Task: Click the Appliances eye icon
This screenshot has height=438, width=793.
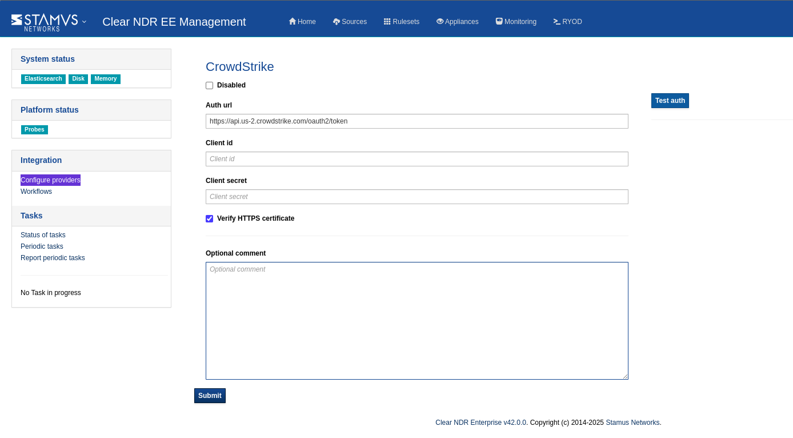Action: click(x=440, y=22)
